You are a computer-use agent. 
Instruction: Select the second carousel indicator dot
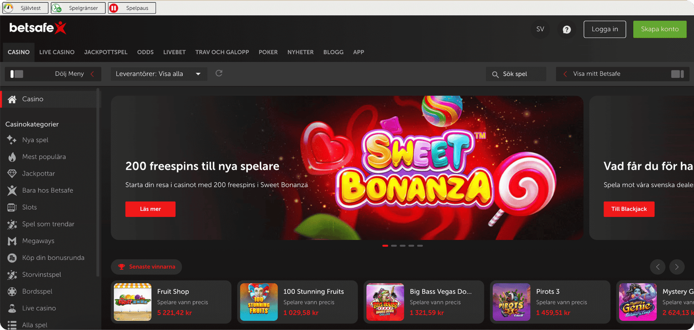(x=394, y=246)
